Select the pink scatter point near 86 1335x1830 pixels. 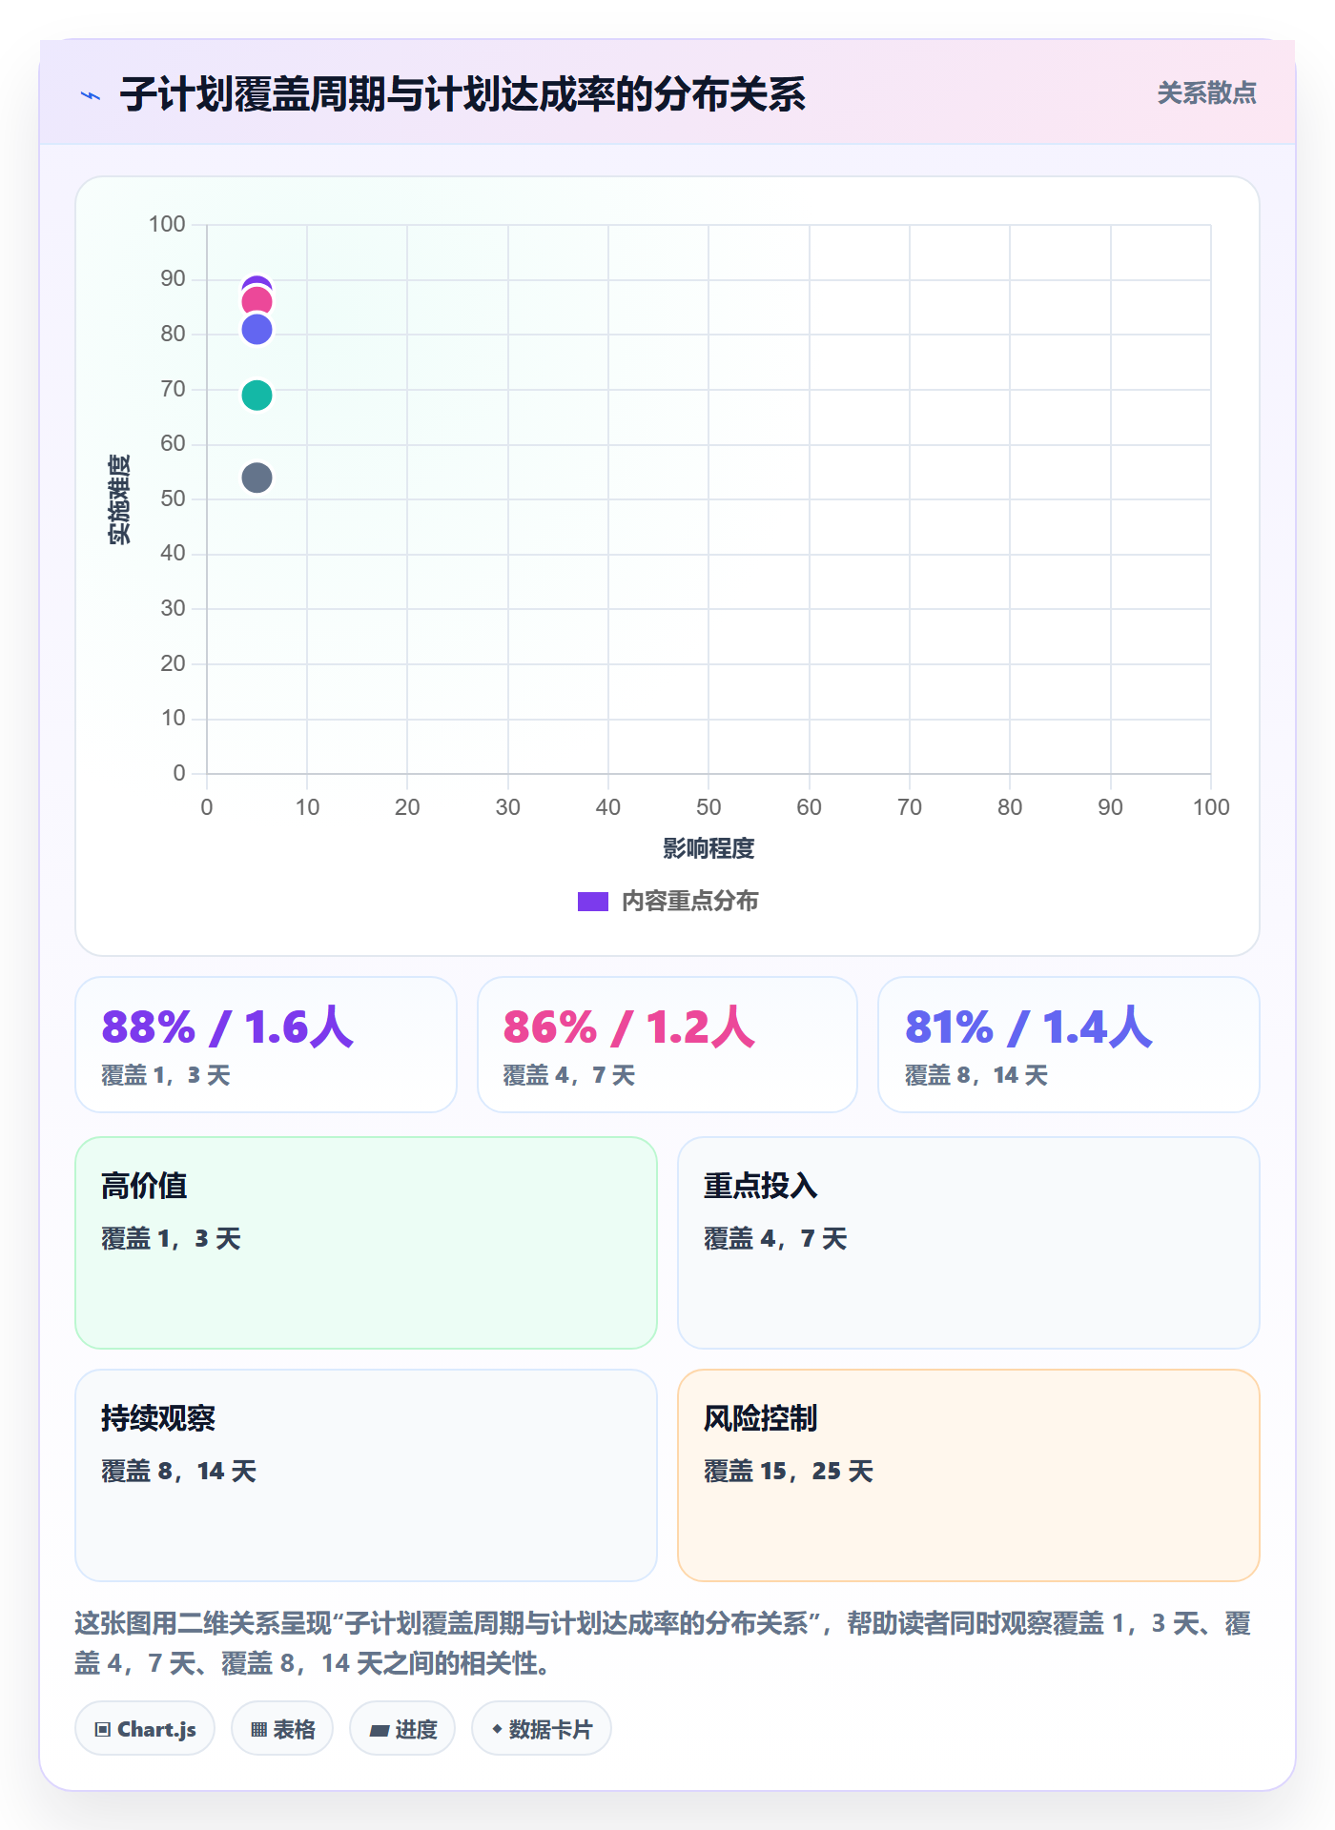click(x=257, y=302)
